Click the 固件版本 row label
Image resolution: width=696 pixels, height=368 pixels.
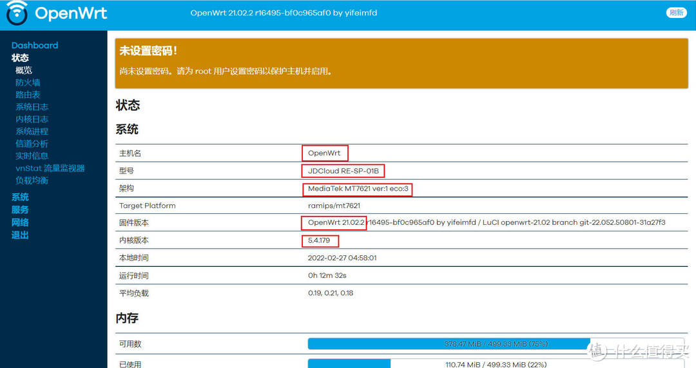pyautogui.click(x=133, y=223)
